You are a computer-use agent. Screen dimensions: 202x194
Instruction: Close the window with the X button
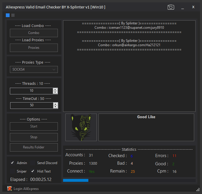tap(193, 7)
